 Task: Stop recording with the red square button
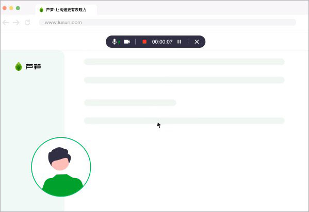(x=144, y=42)
